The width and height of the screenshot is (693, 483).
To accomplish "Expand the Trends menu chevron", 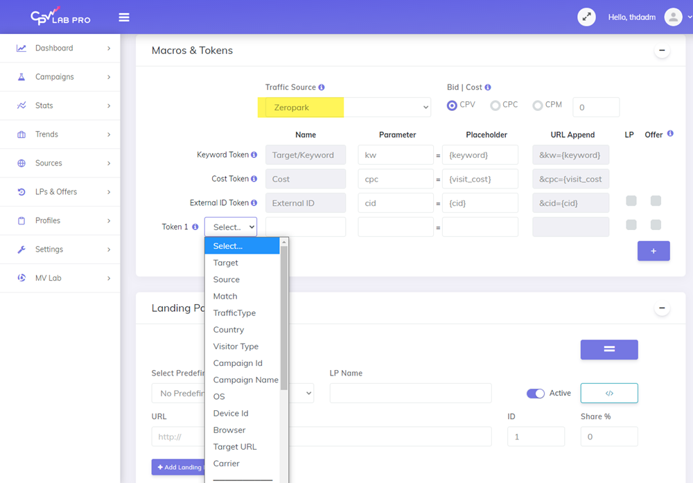I will pos(109,134).
